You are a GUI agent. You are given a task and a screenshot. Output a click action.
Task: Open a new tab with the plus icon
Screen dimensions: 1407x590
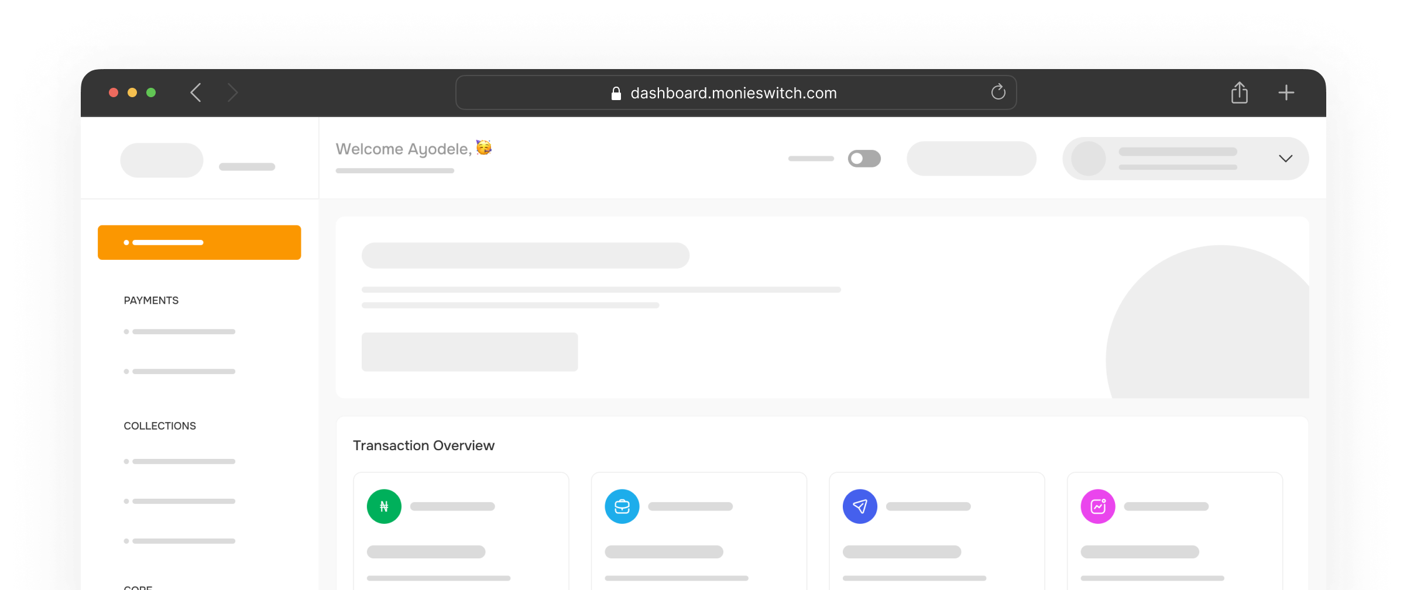[1286, 92]
